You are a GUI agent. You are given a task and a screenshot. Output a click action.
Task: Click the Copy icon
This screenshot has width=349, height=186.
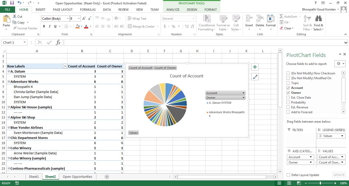[15, 22]
